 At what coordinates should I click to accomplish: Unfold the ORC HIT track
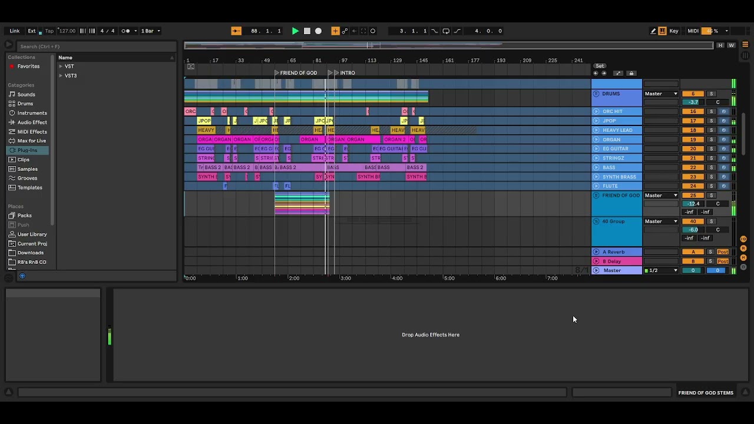[596, 111]
